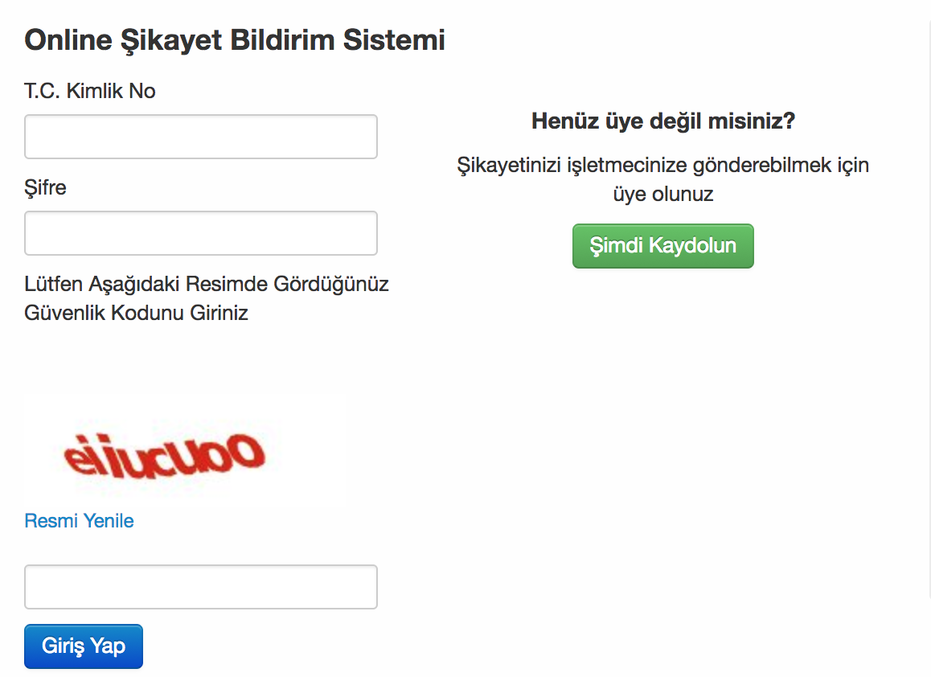The width and height of the screenshot is (931, 677).
Task: Click the Lütfen Aşağıdaki Resimde Gördüğünüz text
Action: (207, 285)
